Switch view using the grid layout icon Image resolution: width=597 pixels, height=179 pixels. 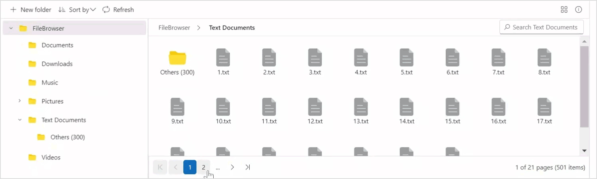(x=564, y=10)
